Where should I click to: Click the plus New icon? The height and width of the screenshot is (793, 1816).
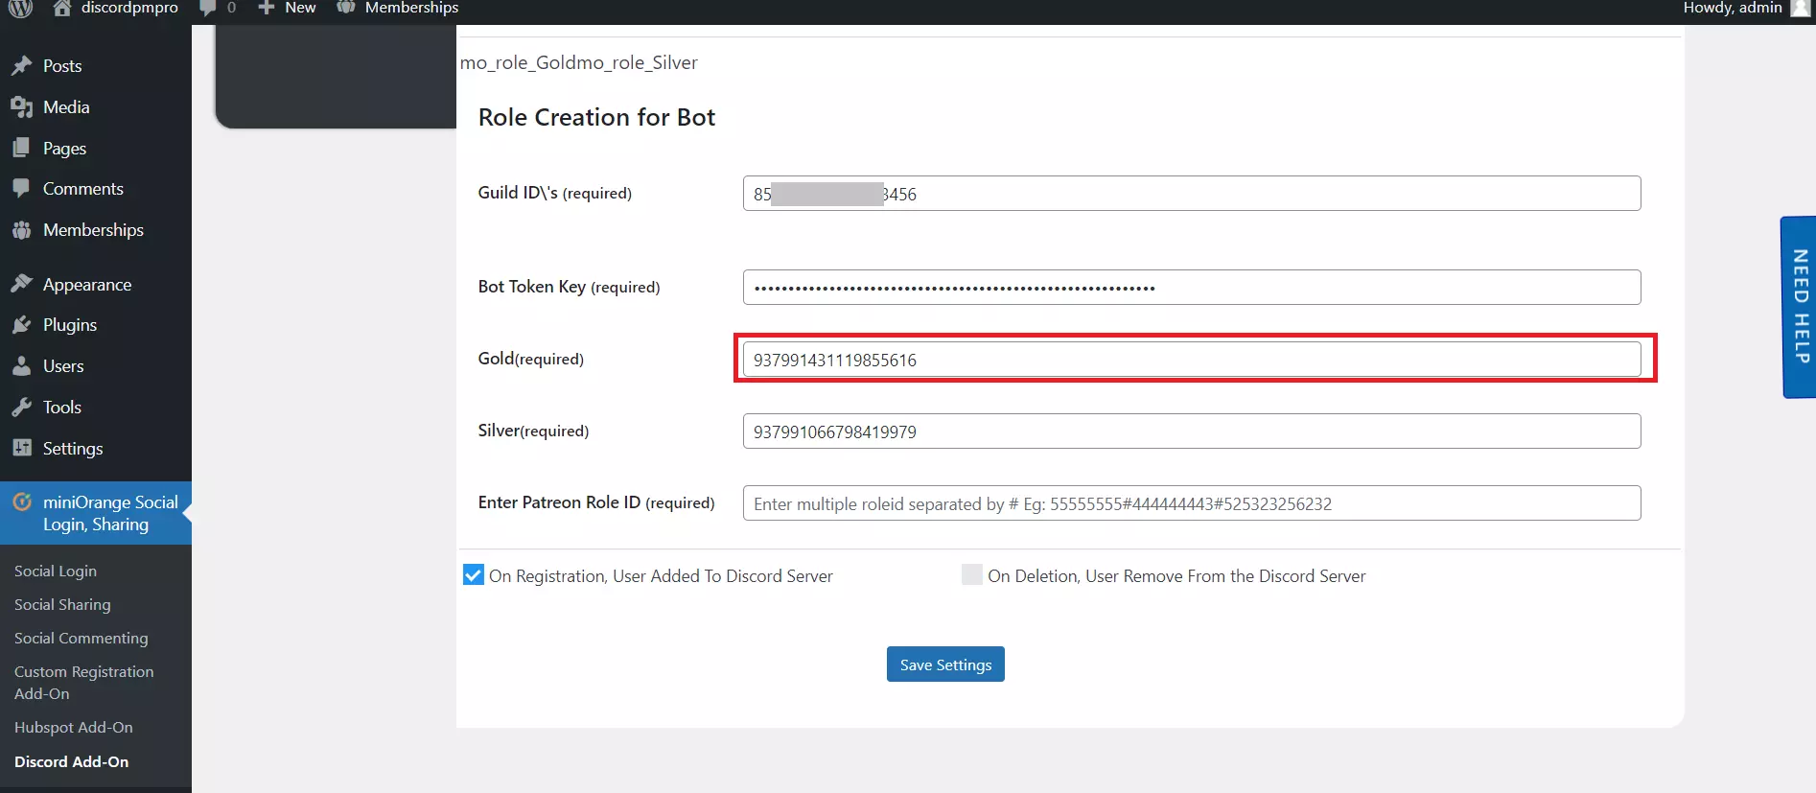(266, 8)
